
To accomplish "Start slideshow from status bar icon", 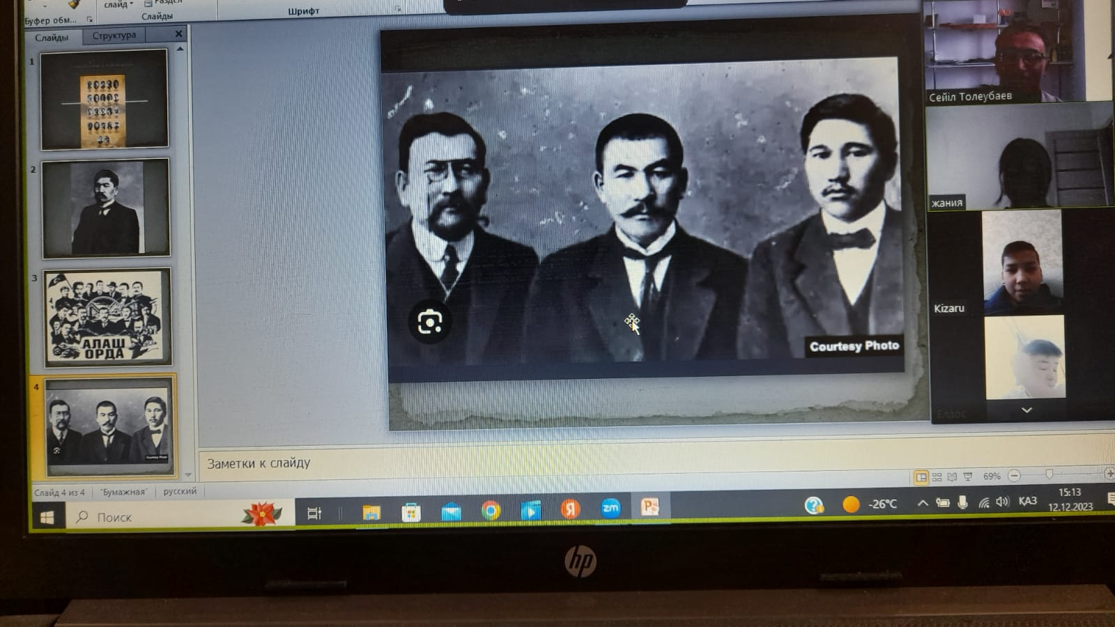I will point(967,477).
